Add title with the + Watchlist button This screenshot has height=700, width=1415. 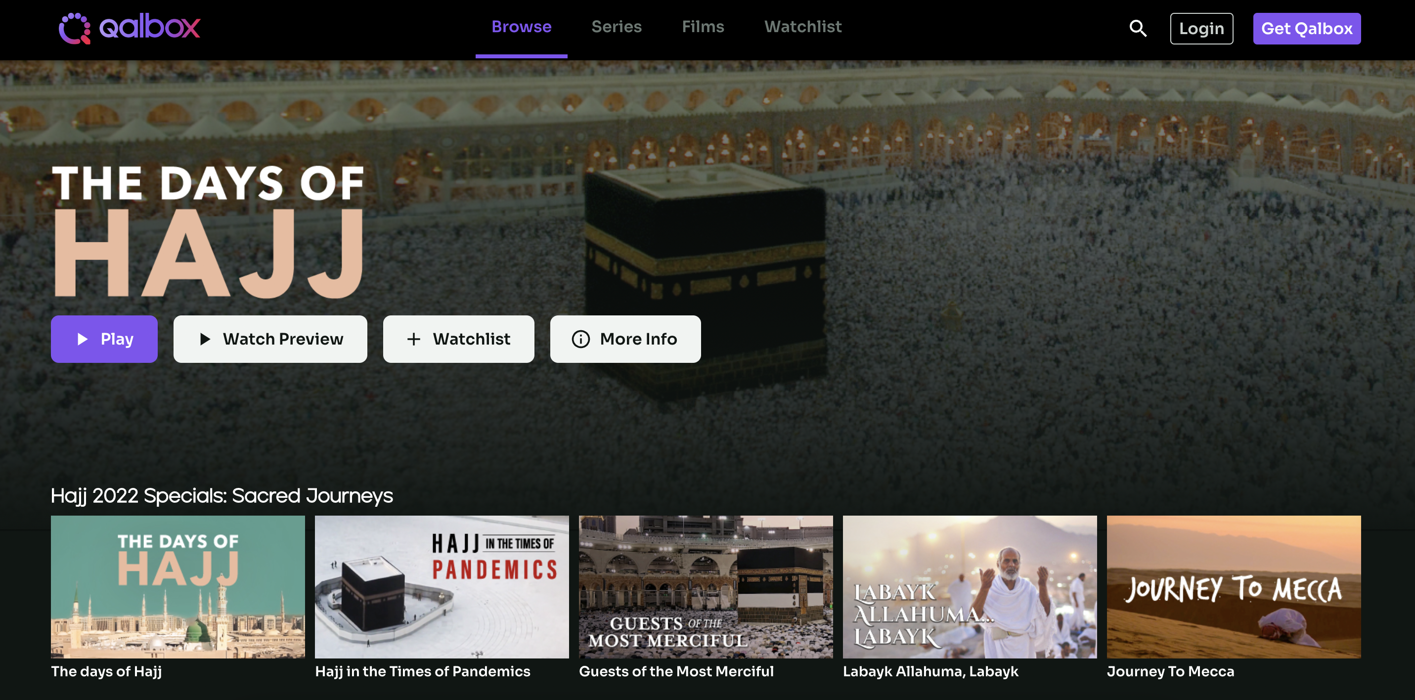pos(458,339)
